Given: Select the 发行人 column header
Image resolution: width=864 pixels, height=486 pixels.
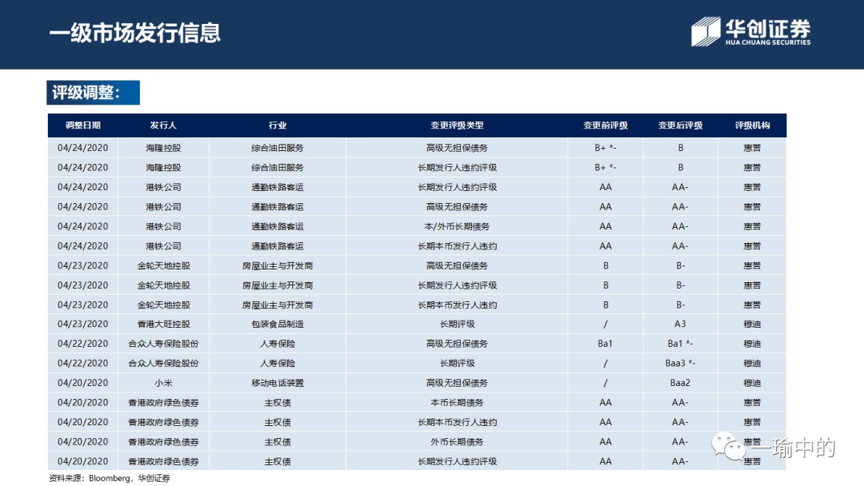Looking at the screenshot, I should [163, 125].
